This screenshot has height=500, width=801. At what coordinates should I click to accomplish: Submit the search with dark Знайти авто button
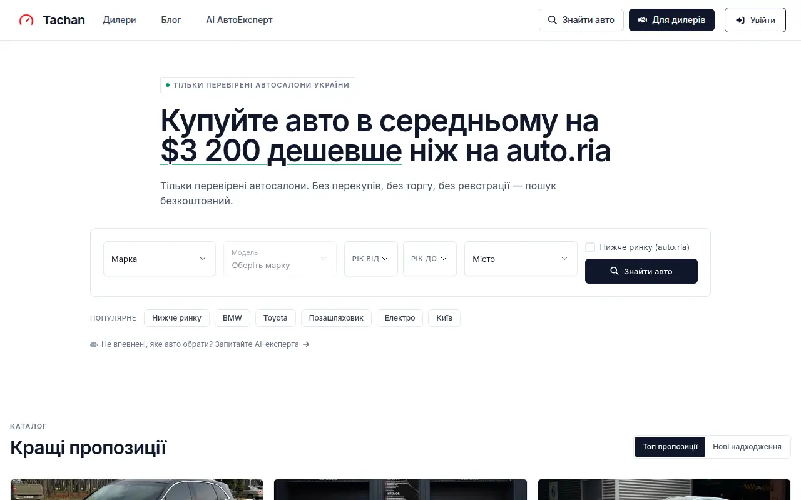pos(641,271)
